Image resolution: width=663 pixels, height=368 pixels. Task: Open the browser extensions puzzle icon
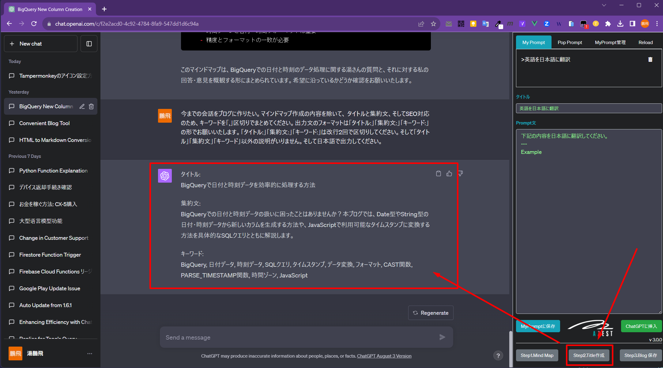(608, 24)
